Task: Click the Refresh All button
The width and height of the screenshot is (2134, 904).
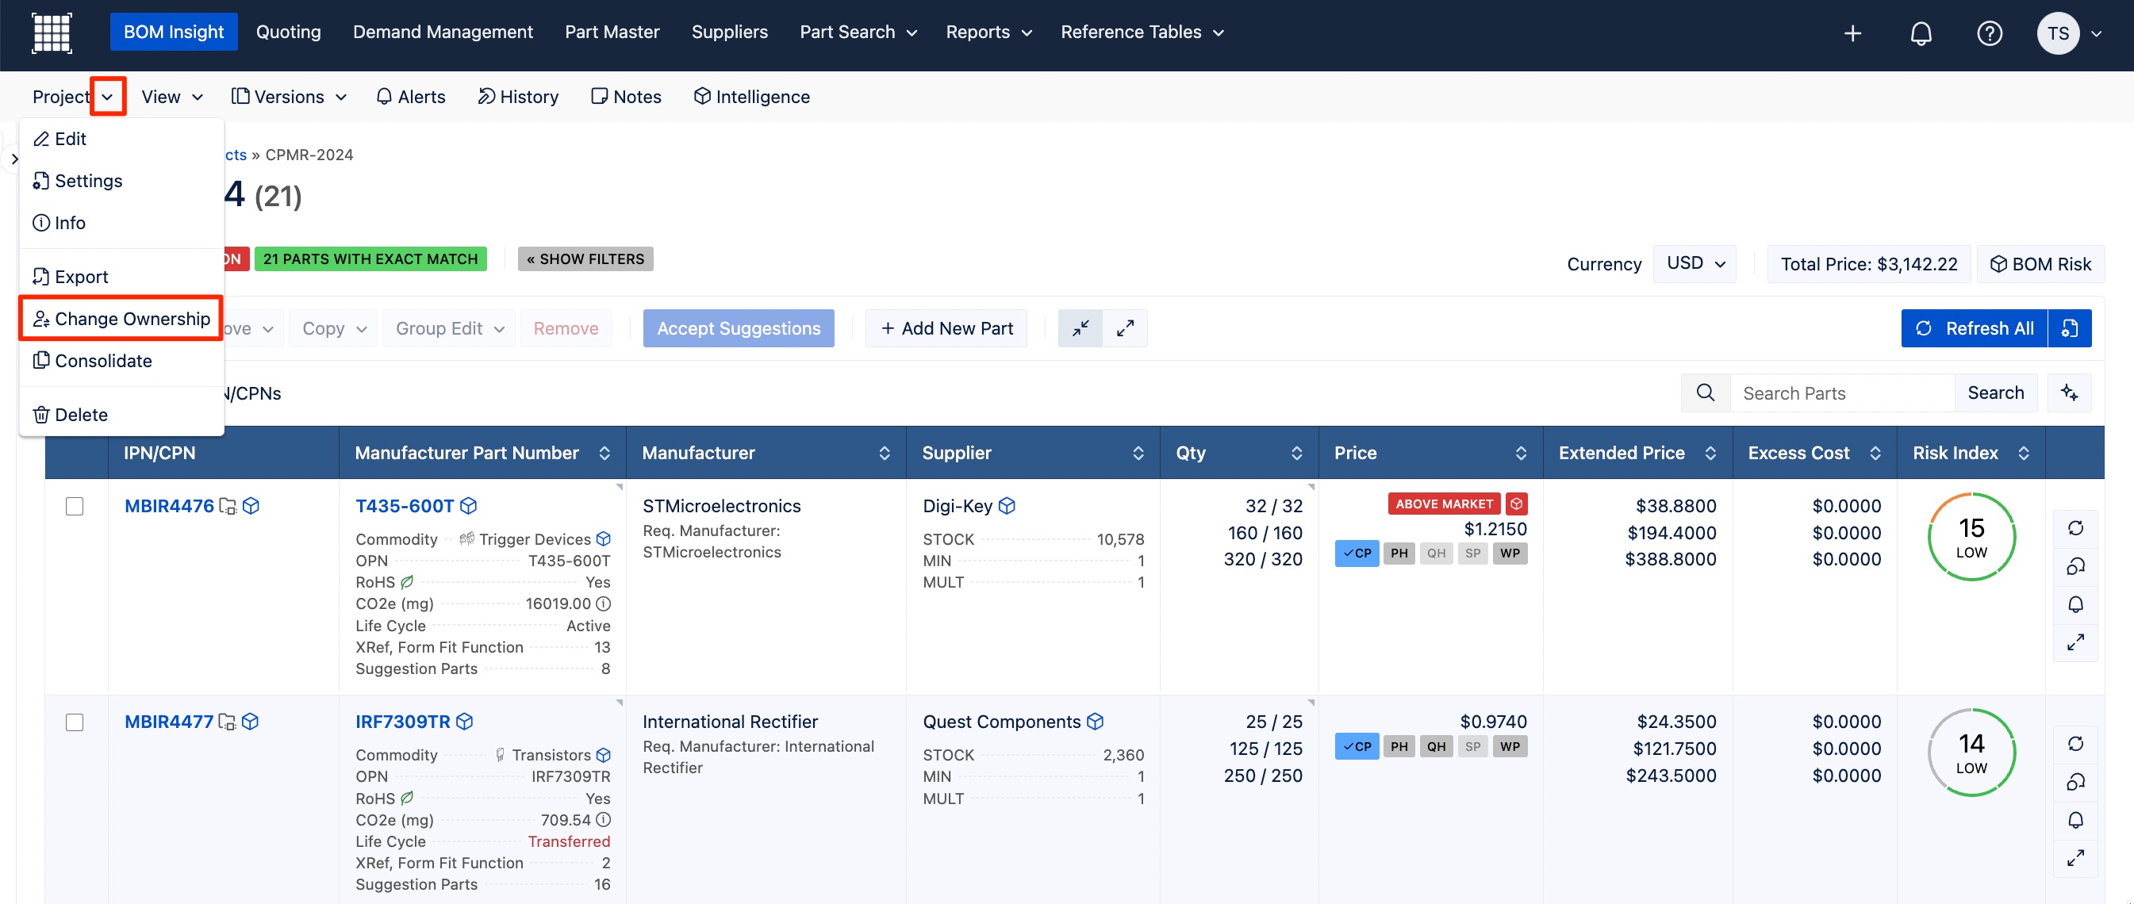Action: point(1974,328)
